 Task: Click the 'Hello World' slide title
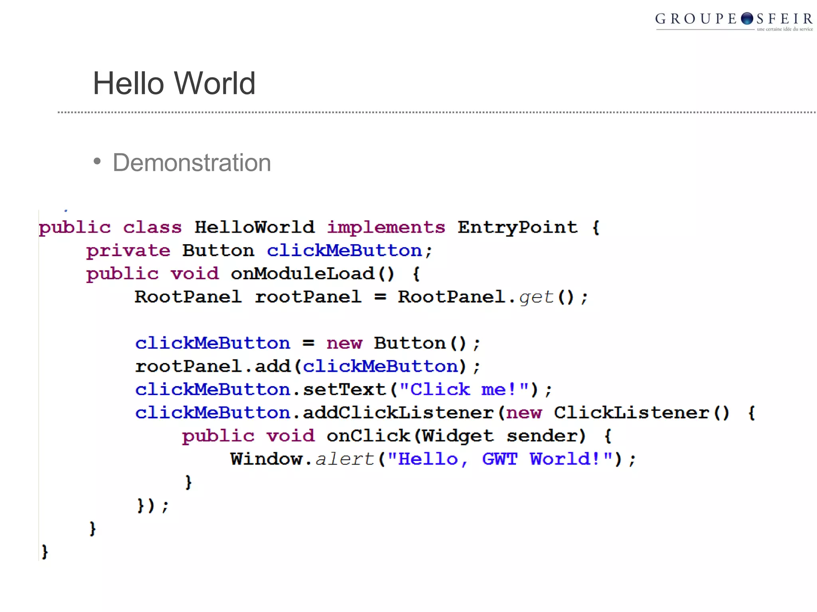coord(174,83)
